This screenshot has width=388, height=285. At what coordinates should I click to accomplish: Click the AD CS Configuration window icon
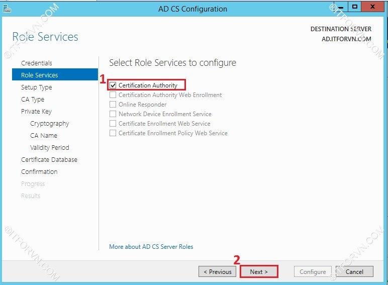[7, 8]
